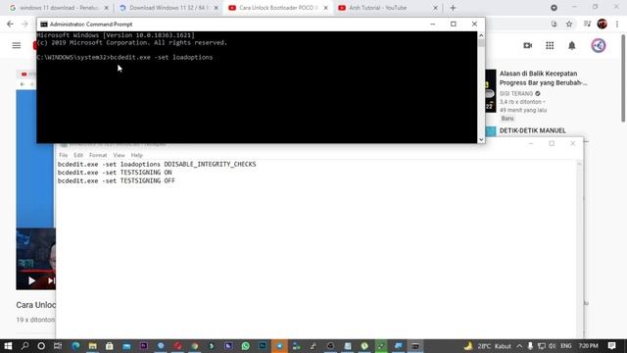Bookmark this page with the star icon
Screen dimensions: 627x353
pyautogui.click(x=569, y=24)
